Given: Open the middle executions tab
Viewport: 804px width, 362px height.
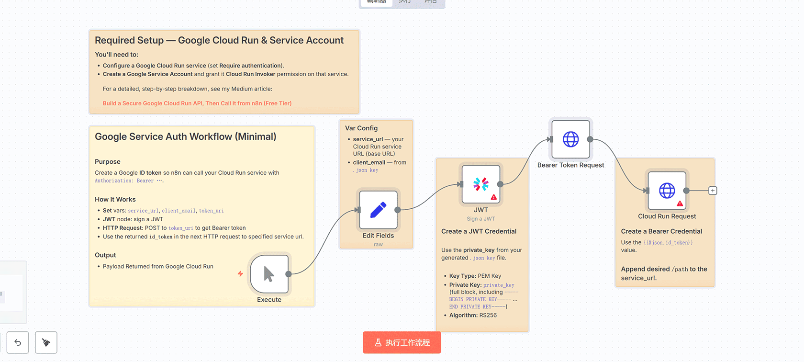Looking at the screenshot, I should [405, 2].
